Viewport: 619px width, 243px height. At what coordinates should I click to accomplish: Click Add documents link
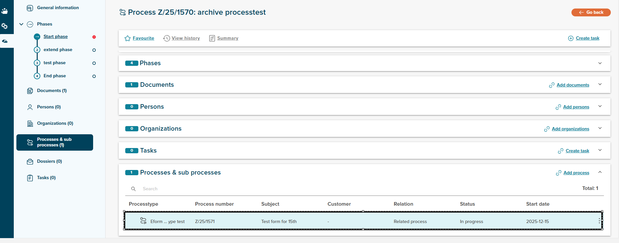[x=573, y=85]
